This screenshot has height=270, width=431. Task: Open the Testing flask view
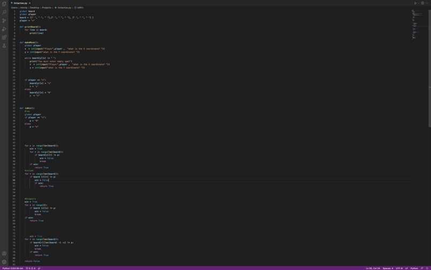point(4,46)
